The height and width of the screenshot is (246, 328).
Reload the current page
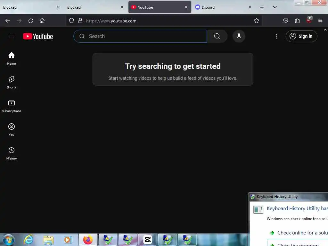tap(31, 21)
